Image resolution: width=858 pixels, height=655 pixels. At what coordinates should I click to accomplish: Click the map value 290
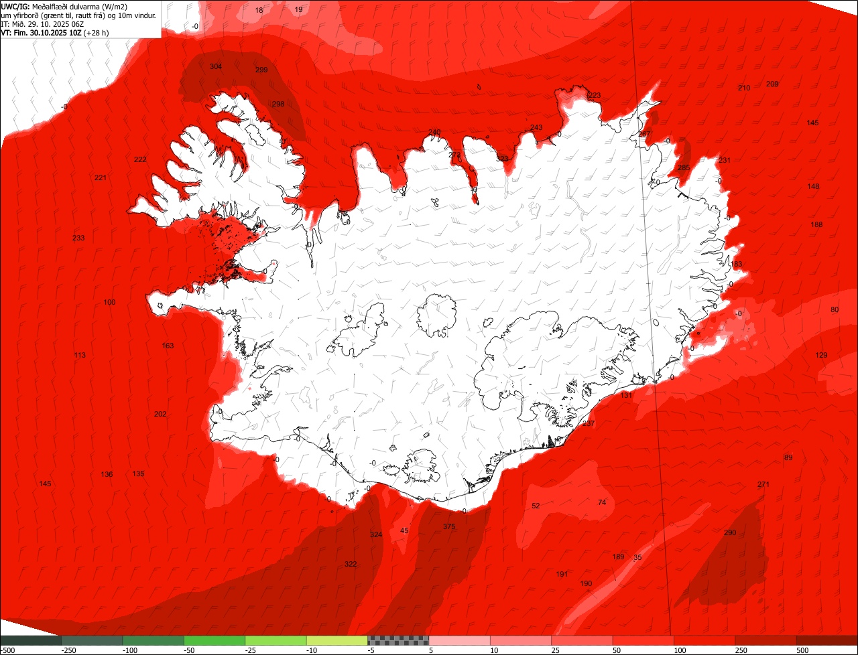tap(730, 532)
